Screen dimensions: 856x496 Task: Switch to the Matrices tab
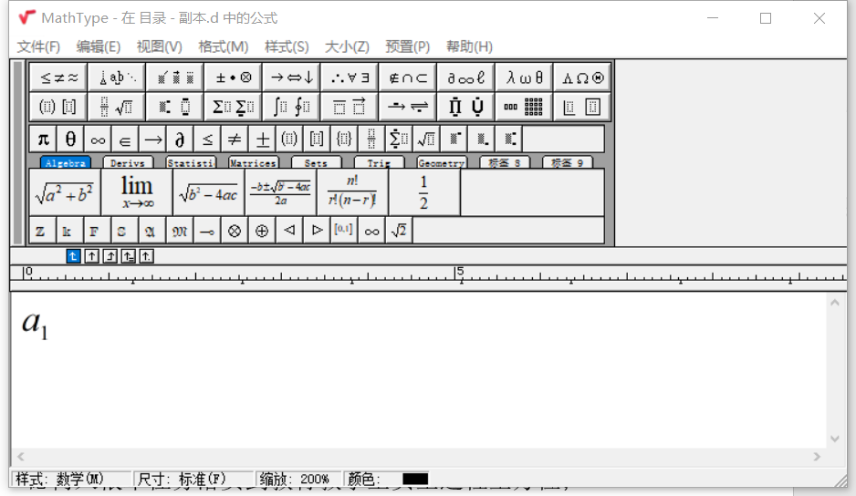point(254,162)
